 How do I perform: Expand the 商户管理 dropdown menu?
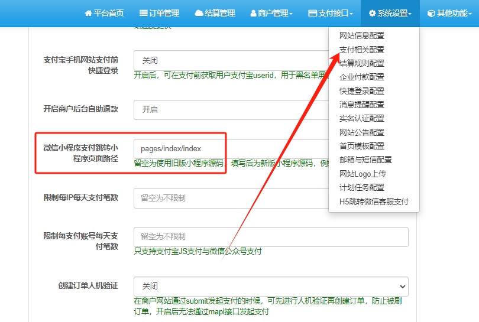coord(271,13)
